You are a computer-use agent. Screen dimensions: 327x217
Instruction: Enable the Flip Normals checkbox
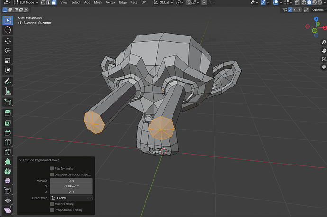[52, 168]
